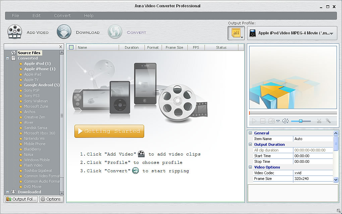
Task: Click the scissors trim icon
Action: [x=319, y=121]
